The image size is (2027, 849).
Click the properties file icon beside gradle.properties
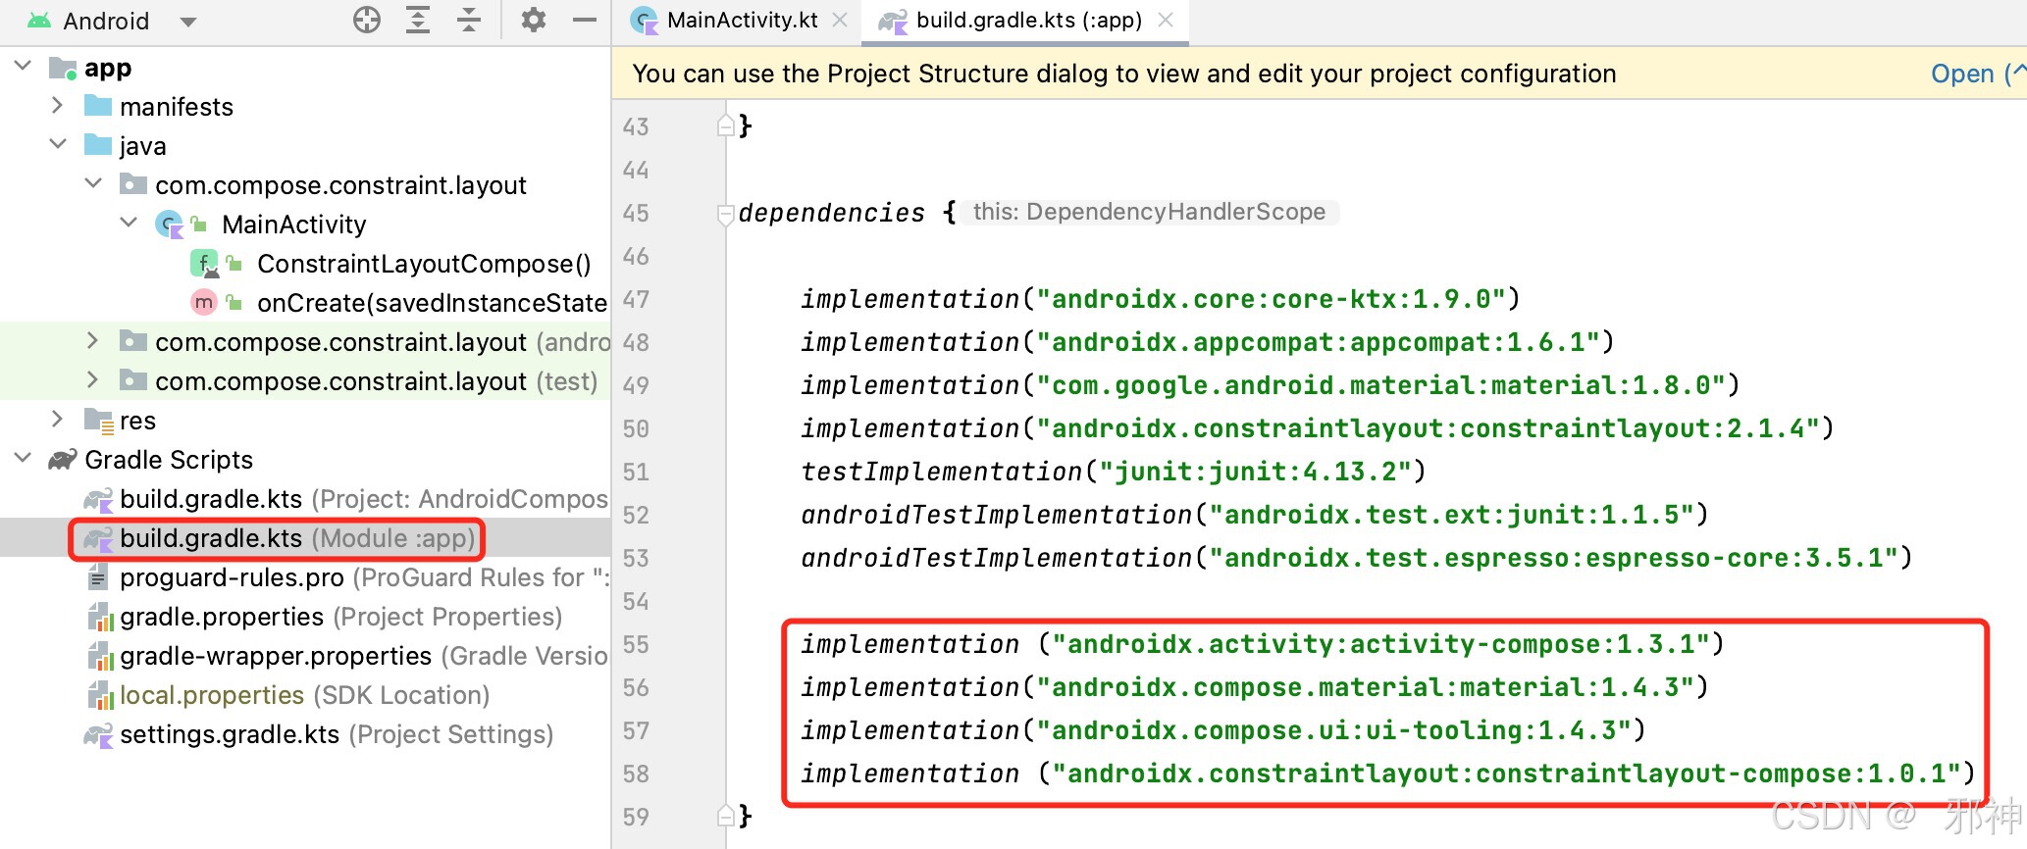click(x=100, y=617)
